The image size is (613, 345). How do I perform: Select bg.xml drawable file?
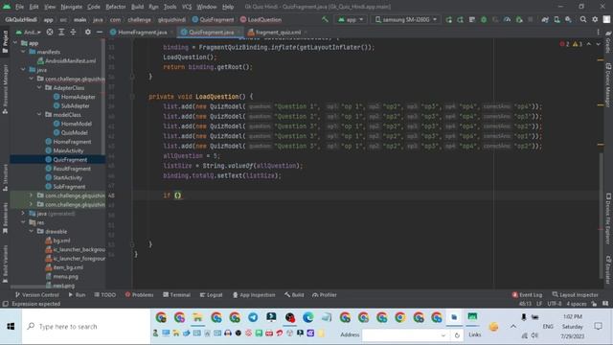pyautogui.click(x=57, y=241)
